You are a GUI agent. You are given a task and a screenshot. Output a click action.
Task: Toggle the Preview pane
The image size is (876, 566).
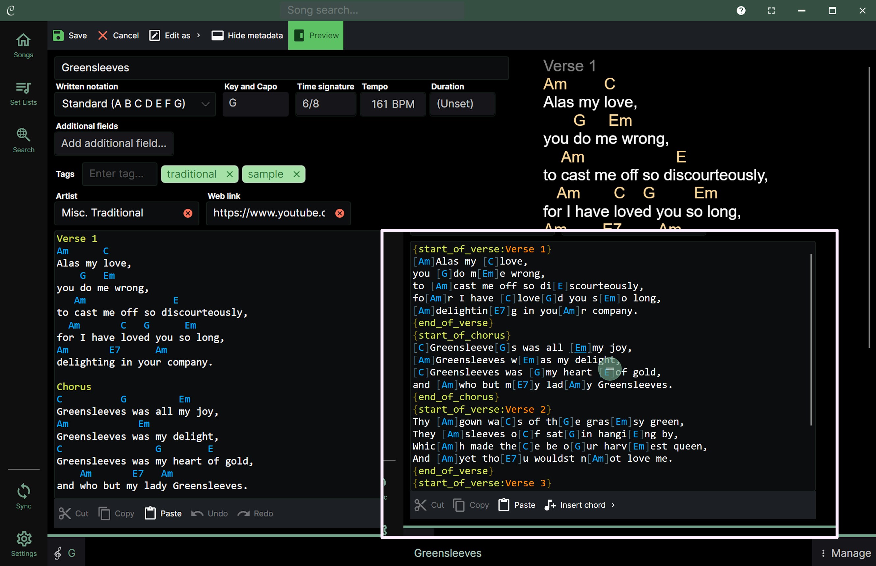tap(316, 35)
